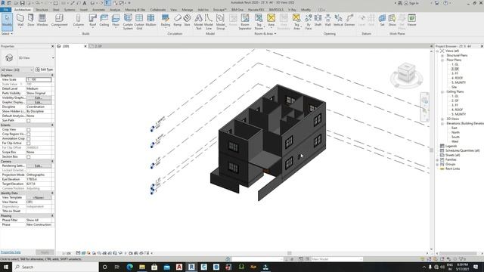Select the Door tool
Viewport: 484px width, 272px height.
point(31,20)
